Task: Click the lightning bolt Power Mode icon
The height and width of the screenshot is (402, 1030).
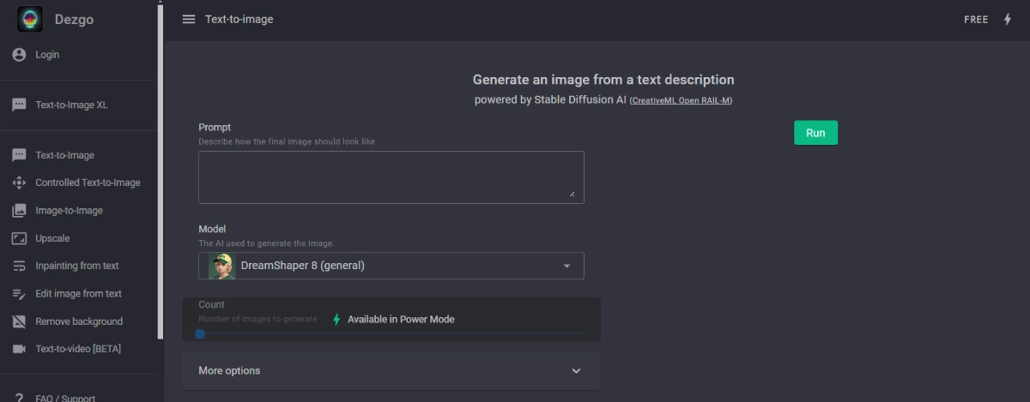Action: [1008, 19]
